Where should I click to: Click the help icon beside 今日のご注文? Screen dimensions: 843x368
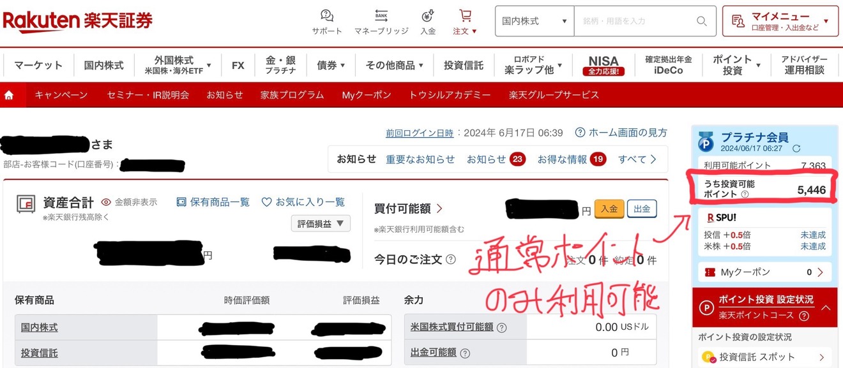coord(451,260)
